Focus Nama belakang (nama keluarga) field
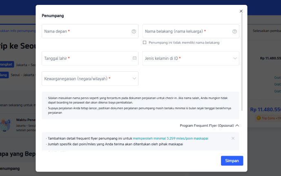The image size is (281, 176). 191,31
